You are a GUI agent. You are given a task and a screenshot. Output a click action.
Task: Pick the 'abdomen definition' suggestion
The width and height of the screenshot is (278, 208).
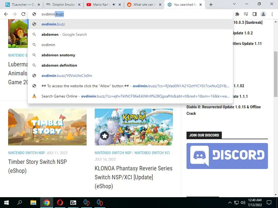click(130, 65)
